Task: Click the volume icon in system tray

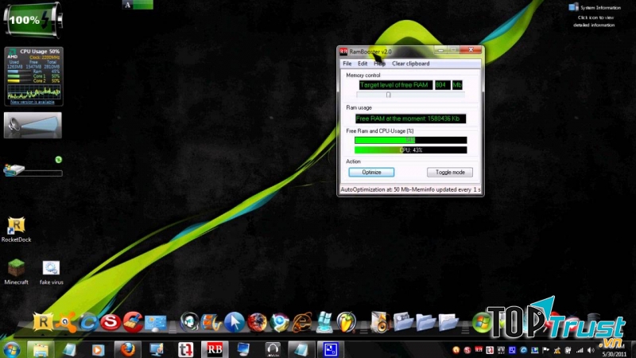Action: click(x=590, y=350)
